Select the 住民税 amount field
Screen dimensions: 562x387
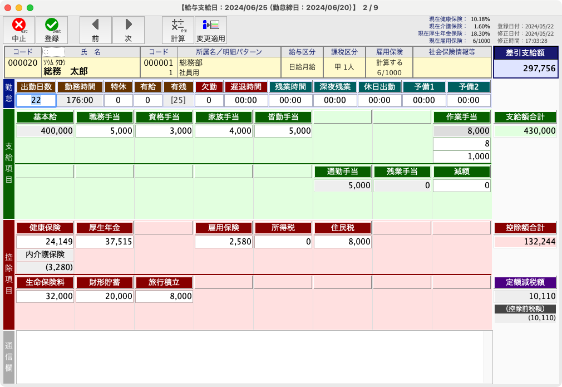click(342, 242)
